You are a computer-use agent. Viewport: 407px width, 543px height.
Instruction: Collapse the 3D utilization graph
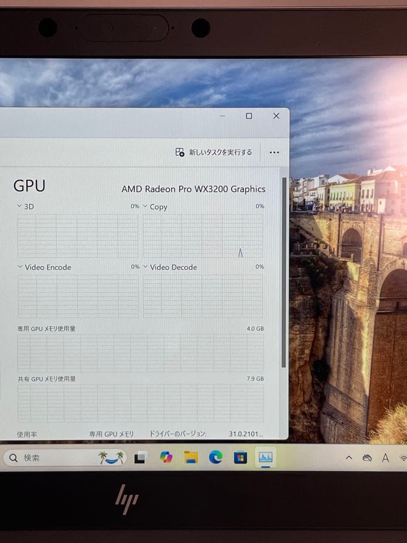(20, 206)
